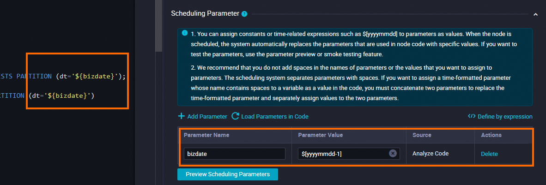This screenshot has height=185, width=546.
Task: Click the code brackets icon for Define by expression
Action: [x=471, y=116]
